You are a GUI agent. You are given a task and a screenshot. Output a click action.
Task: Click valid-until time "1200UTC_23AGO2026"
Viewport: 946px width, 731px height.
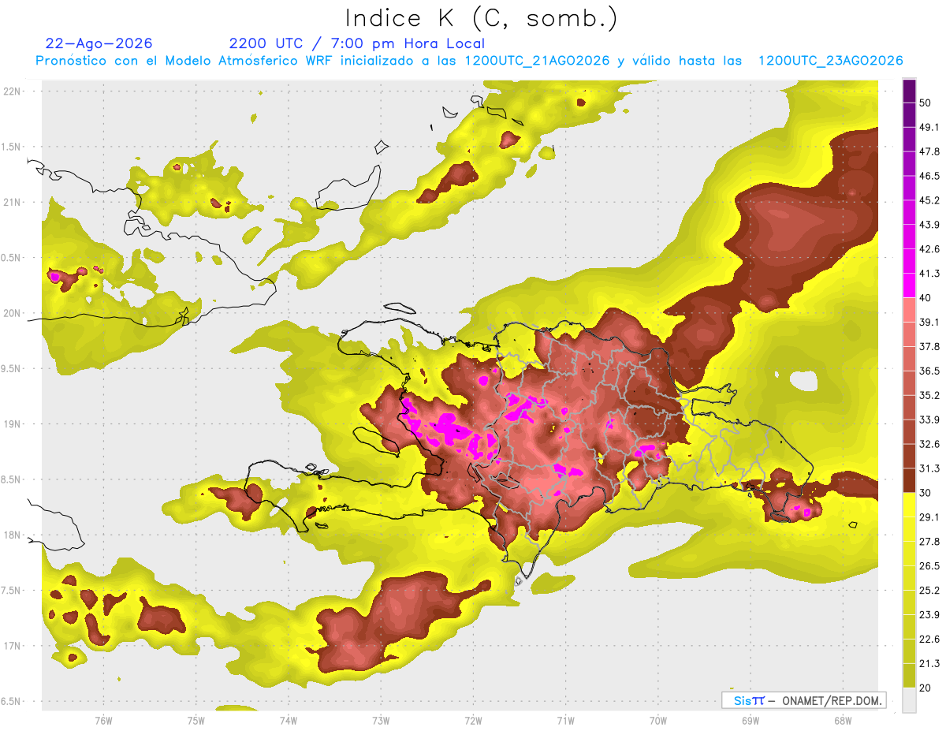click(830, 61)
